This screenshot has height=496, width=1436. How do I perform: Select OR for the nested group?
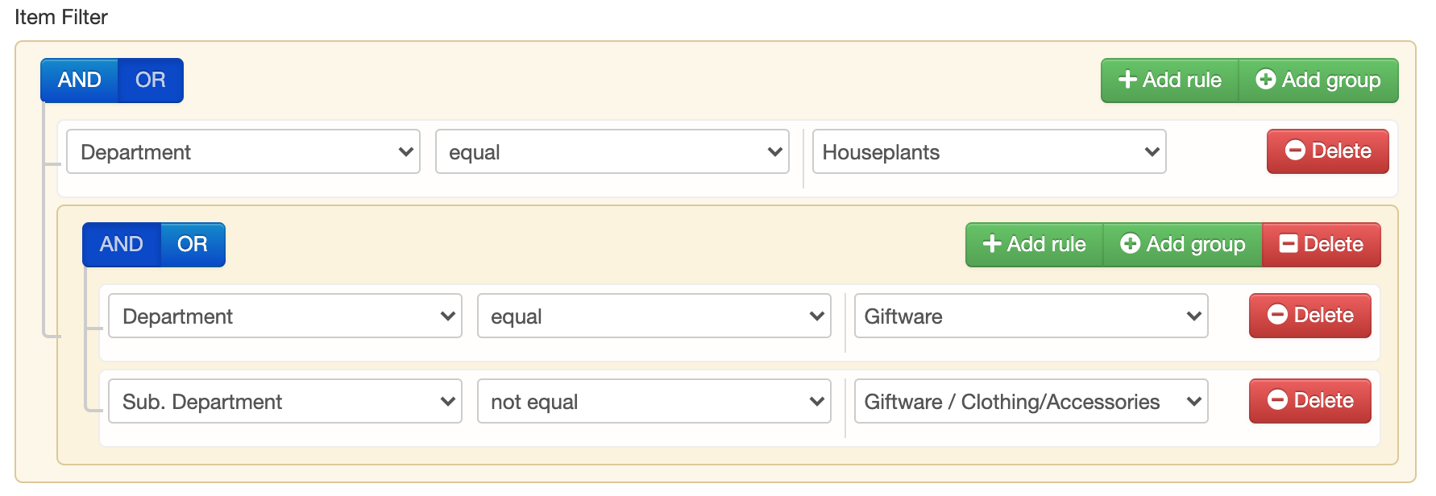pos(193,245)
